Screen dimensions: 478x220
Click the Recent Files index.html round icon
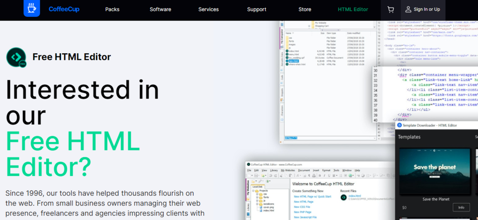click(343, 198)
